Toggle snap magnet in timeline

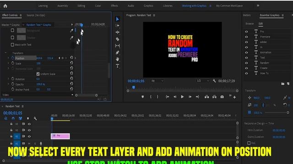pos(13,118)
